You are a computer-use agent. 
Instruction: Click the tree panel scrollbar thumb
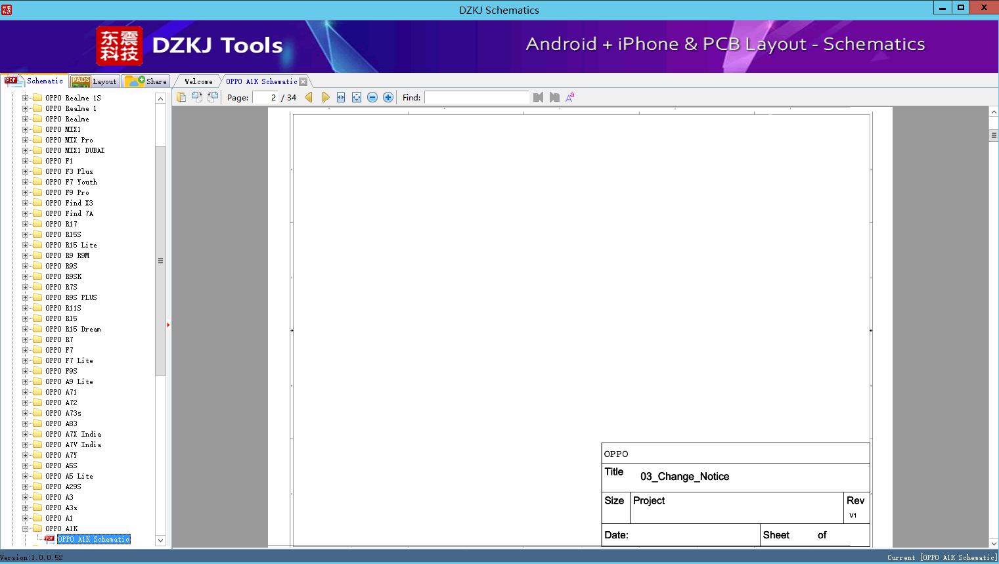tap(160, 261)
